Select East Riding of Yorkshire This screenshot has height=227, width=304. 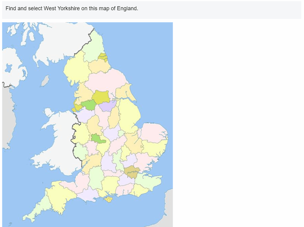(x=124, y=92)
